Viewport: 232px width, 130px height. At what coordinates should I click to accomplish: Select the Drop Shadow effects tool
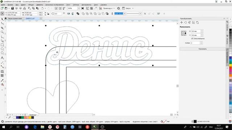tap(2, 71)
